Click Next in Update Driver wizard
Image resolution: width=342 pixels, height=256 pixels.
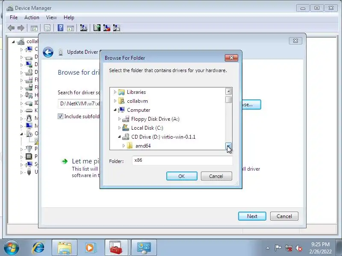(x=252, y=216)
